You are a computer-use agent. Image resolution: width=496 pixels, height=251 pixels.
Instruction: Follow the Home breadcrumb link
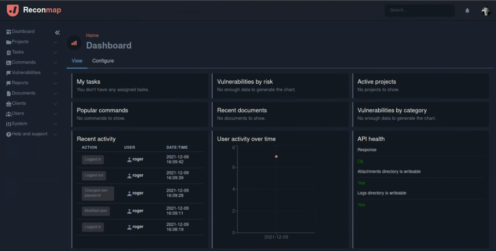click(92, 35)
